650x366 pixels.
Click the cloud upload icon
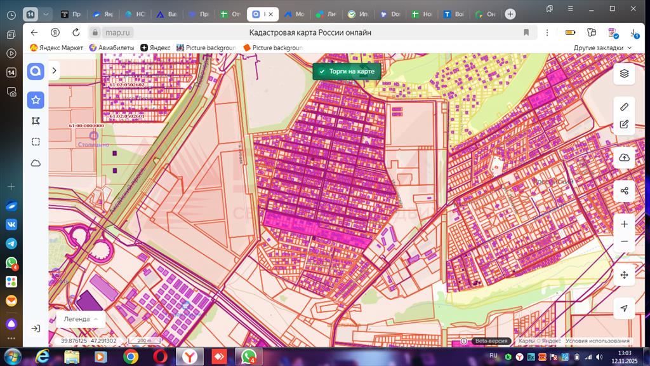624,158
